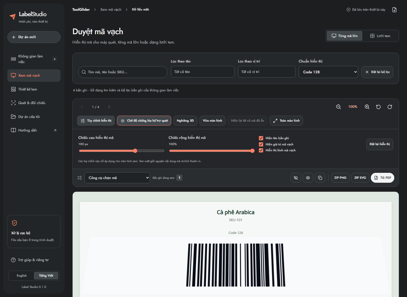
Task: Click the copy icon next to eye icon
Action: [x=320, y=178]
